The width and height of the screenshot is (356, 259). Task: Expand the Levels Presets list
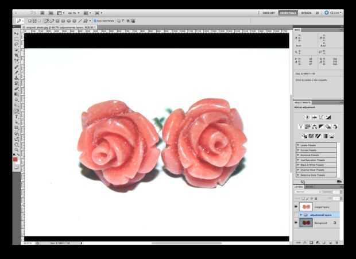[298, 145]
